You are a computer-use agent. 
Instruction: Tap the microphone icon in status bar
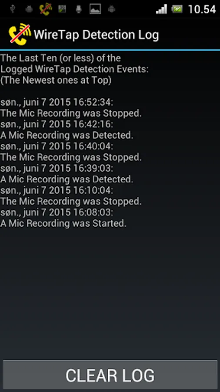(x=79, y=9)
